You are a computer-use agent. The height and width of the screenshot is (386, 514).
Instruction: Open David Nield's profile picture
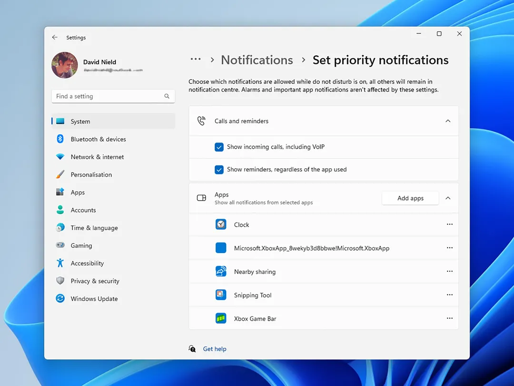tap(65, 65)
